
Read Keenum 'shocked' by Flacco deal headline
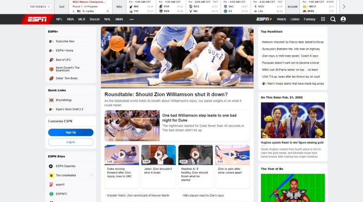click(293, 42)
